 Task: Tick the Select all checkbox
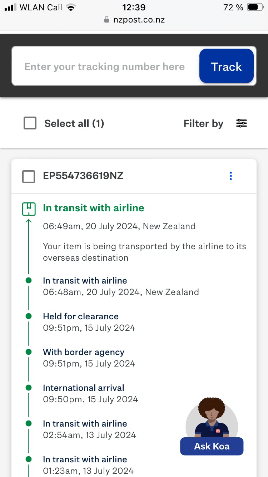[x=30, y=123]
